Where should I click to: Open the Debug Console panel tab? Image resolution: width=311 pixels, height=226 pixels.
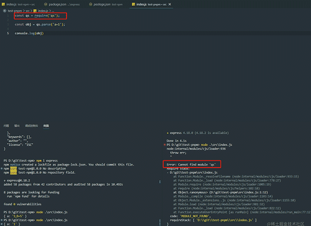point(31,125)
